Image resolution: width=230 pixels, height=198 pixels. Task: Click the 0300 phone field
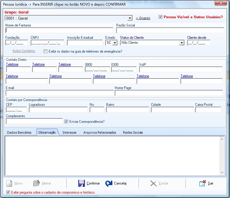point(124,69)
